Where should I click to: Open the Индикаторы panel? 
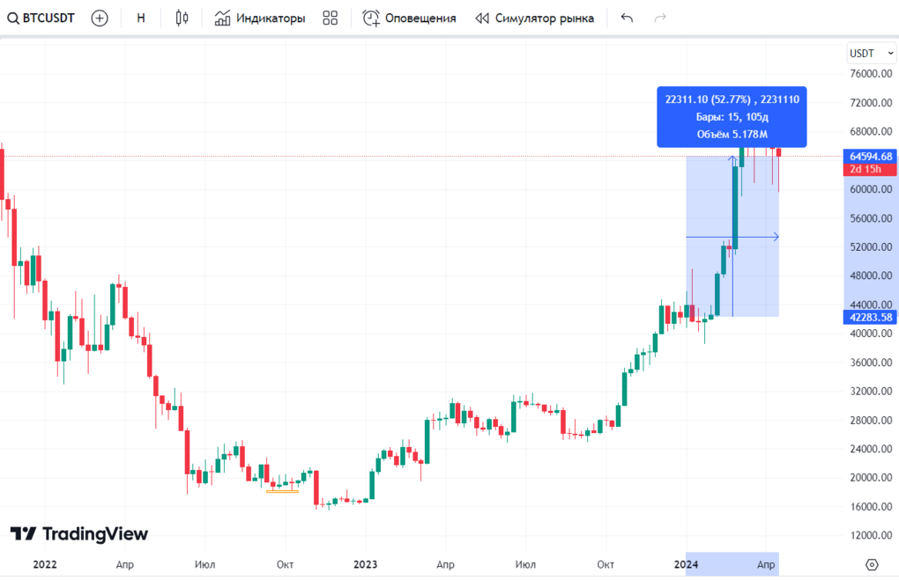point(260,18)
